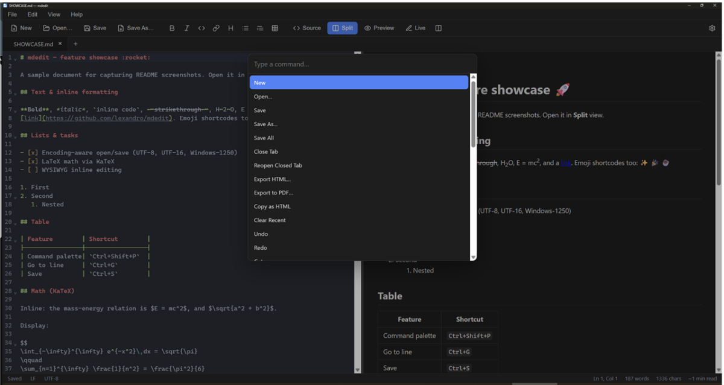
Task: Collapse the Table section fold at line 20
Action: tap(16, 222)
